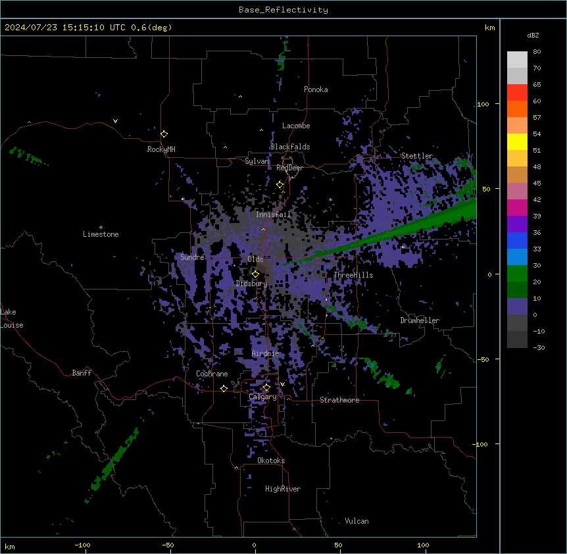Click the Vulcan label

pyautogui.click(x=357, y=521)
